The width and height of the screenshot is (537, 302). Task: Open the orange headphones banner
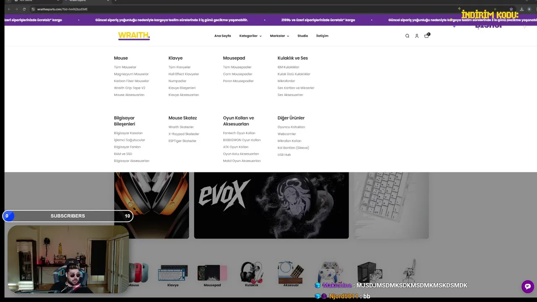pyautogui.click(x=151, y=206)
